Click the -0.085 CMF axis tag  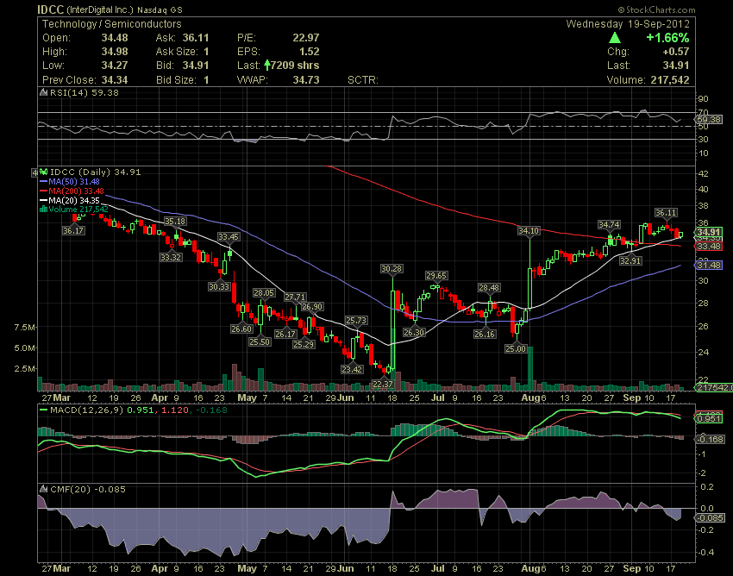(711, 518)
